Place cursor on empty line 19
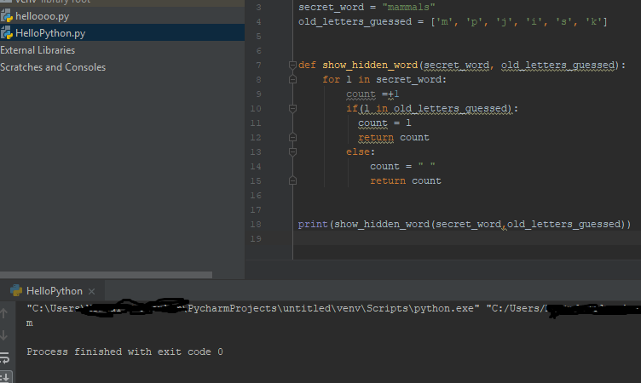The width and height of the screenshot is (641, 383). 426,239
